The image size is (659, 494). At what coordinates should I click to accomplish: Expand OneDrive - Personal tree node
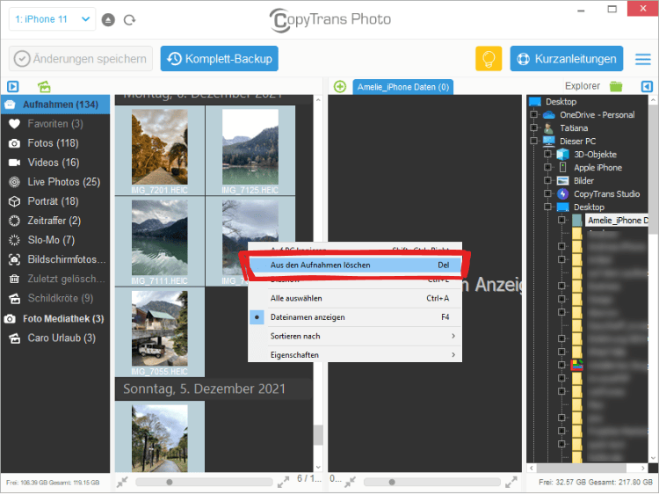[533, 114]
